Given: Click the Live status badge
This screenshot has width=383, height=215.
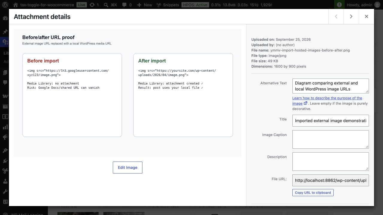Looking at the screenshot, I should click(81, 5).
